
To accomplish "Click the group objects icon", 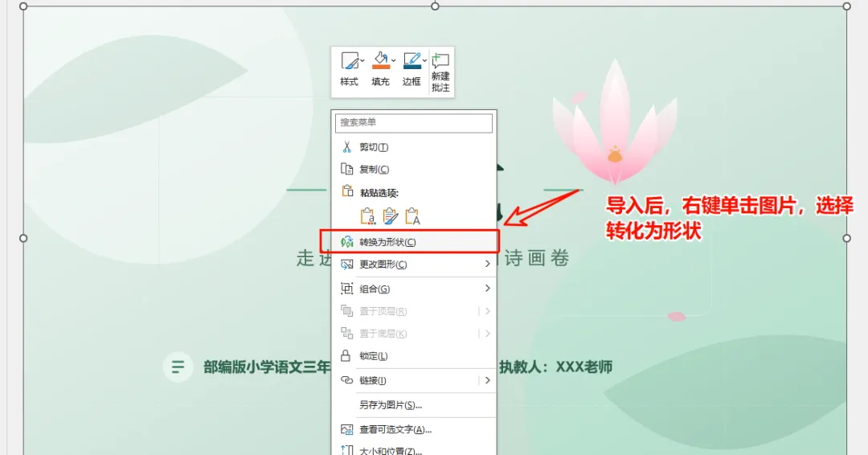I will point(346,289).
